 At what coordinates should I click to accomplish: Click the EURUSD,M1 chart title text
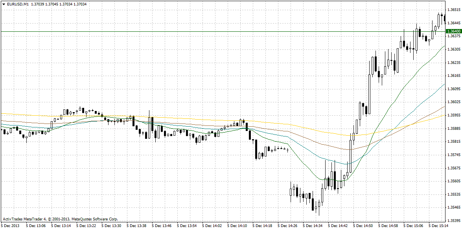tap(18, 4)
